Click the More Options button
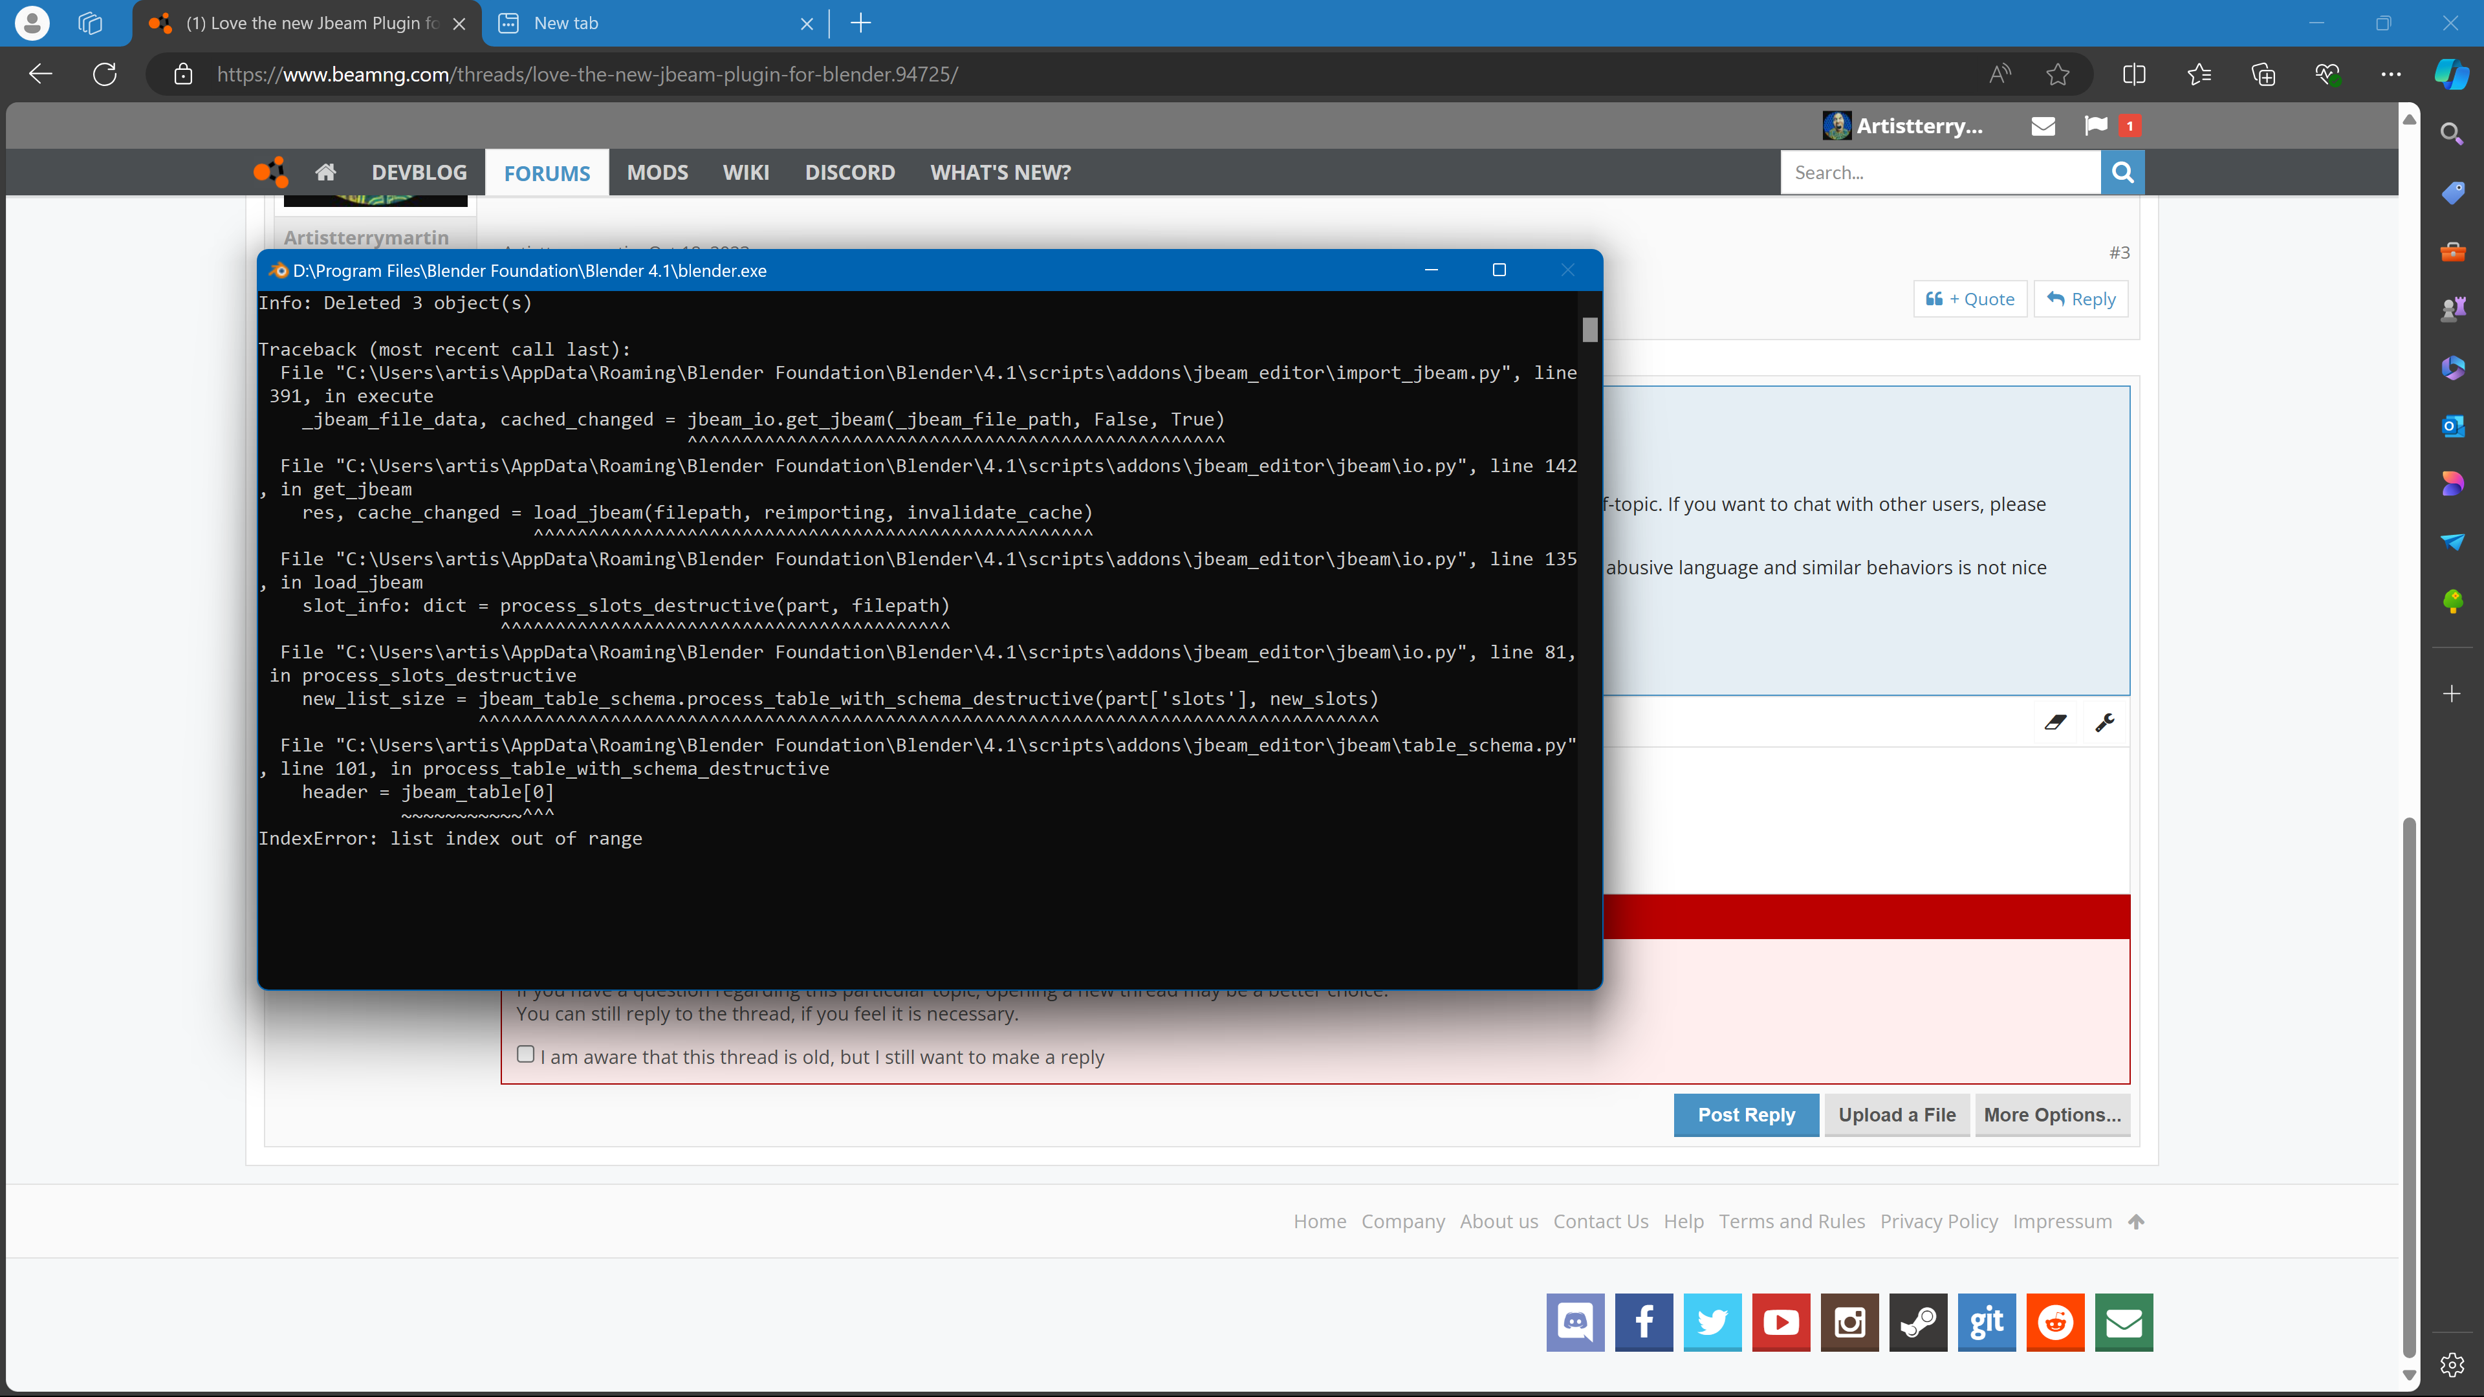Viewport: 2484px width, 1397px height. coord(2052,1114)
